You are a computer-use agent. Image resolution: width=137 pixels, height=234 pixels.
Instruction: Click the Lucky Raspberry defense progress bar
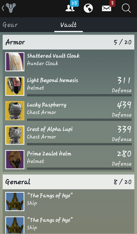(x=79, y=120)
